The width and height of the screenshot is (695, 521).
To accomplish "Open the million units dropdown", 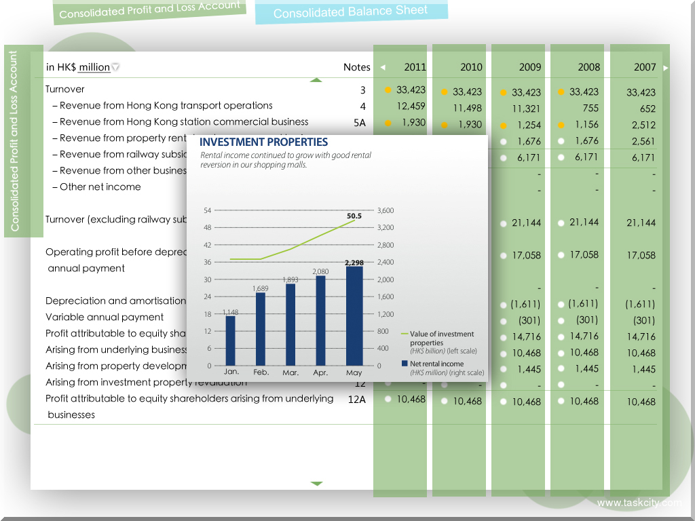I will coord(116,67).
